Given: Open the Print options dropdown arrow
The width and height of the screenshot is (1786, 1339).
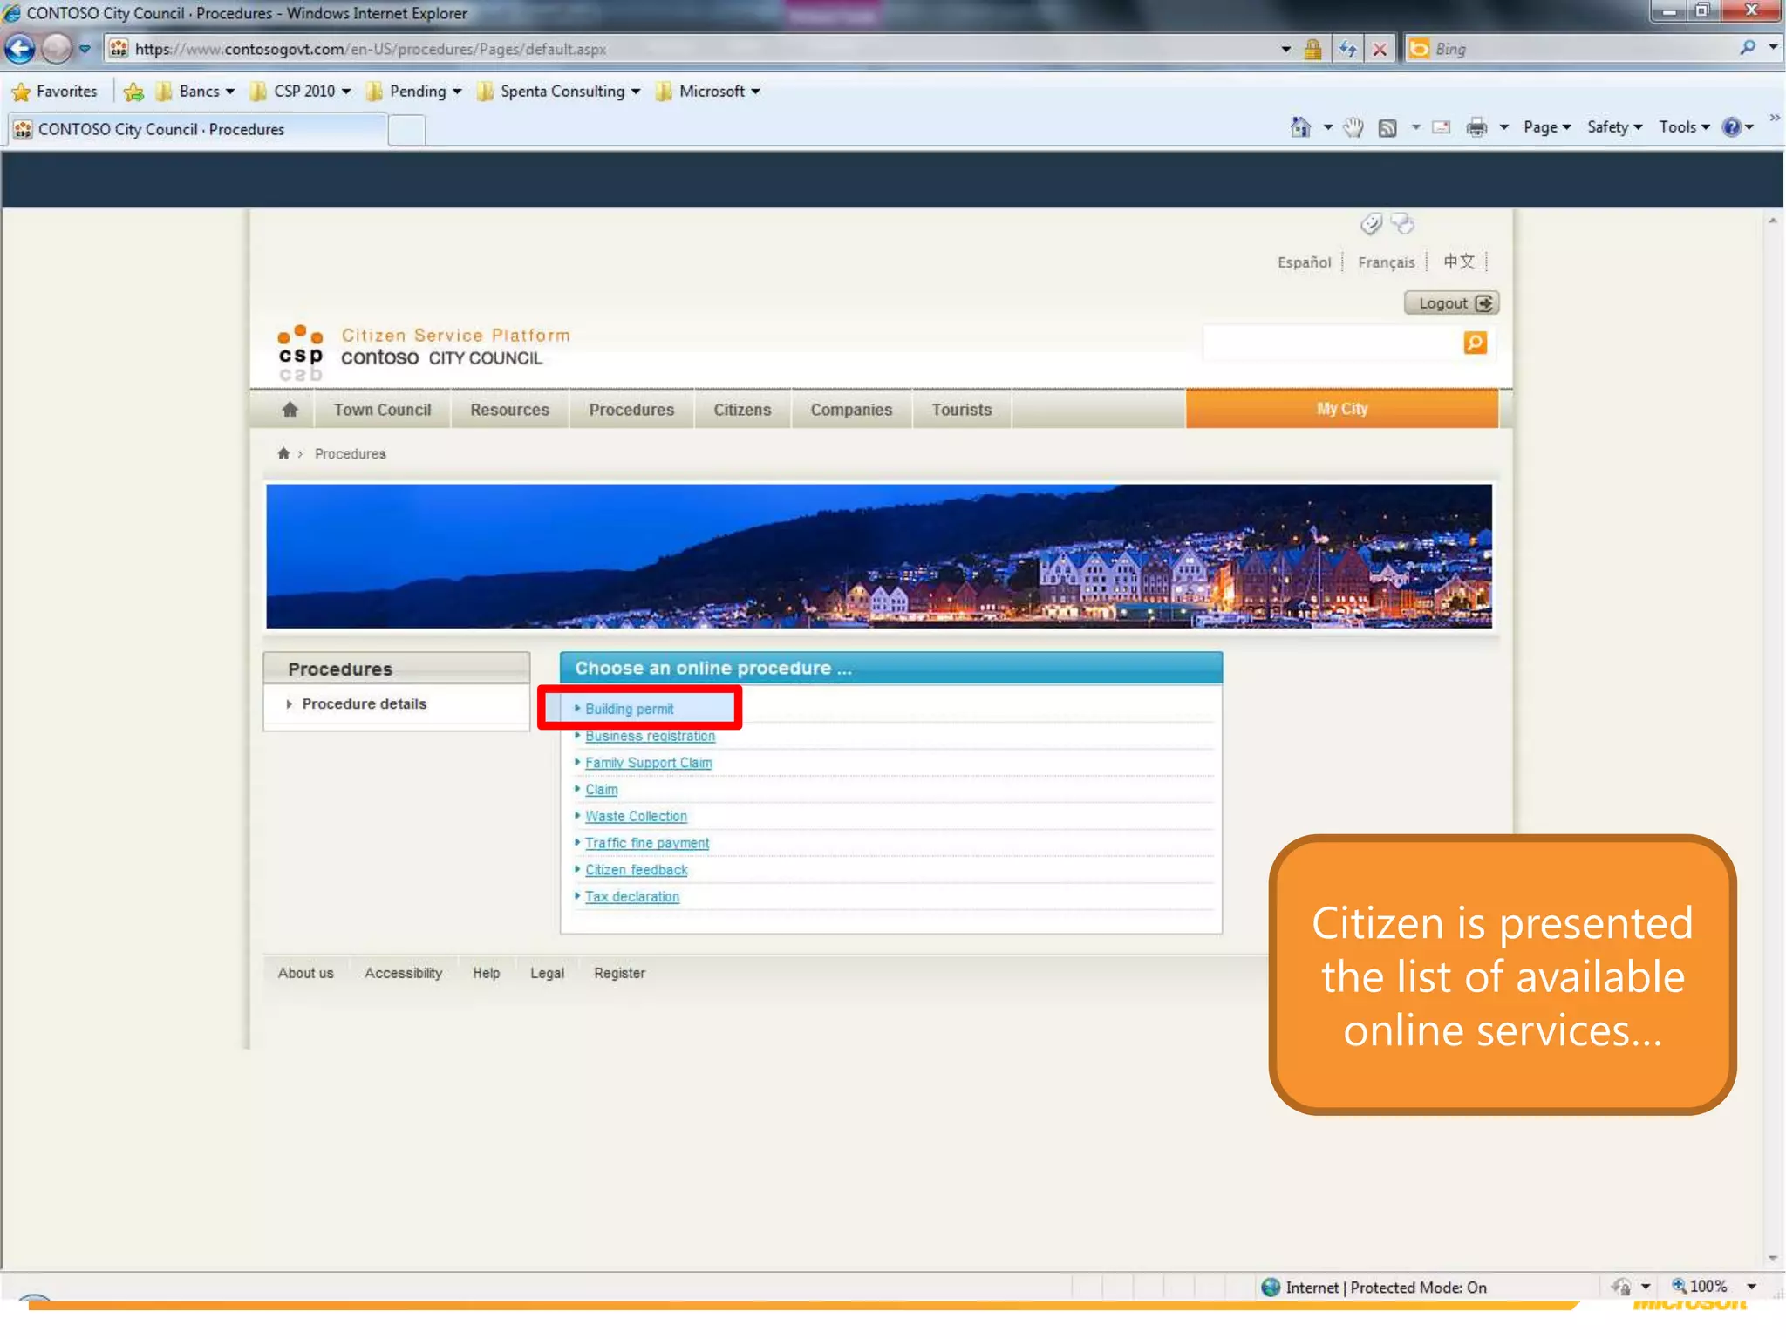Looking at the screenshot, I should tap(1504, 127).
